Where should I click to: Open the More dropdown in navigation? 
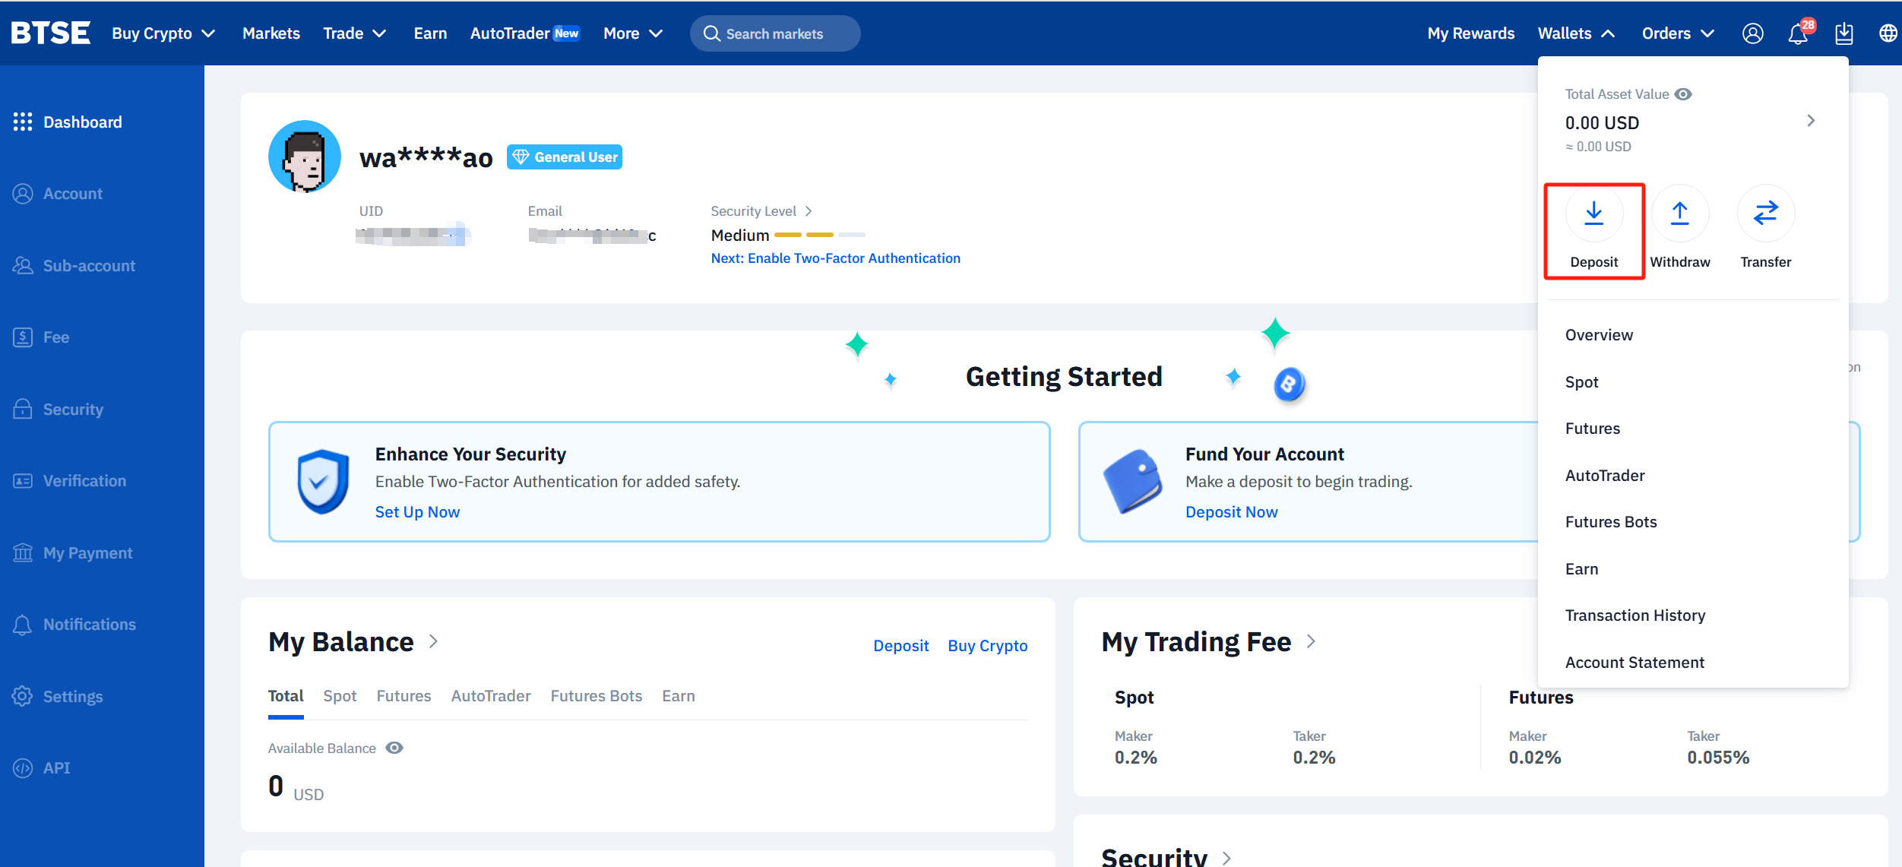click(x=633, y=33)
